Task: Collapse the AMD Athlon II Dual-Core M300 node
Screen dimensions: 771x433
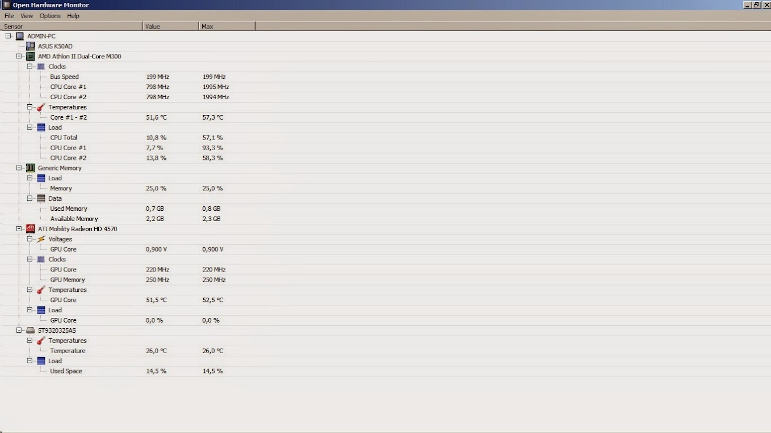Action: [x=19, y=57]
